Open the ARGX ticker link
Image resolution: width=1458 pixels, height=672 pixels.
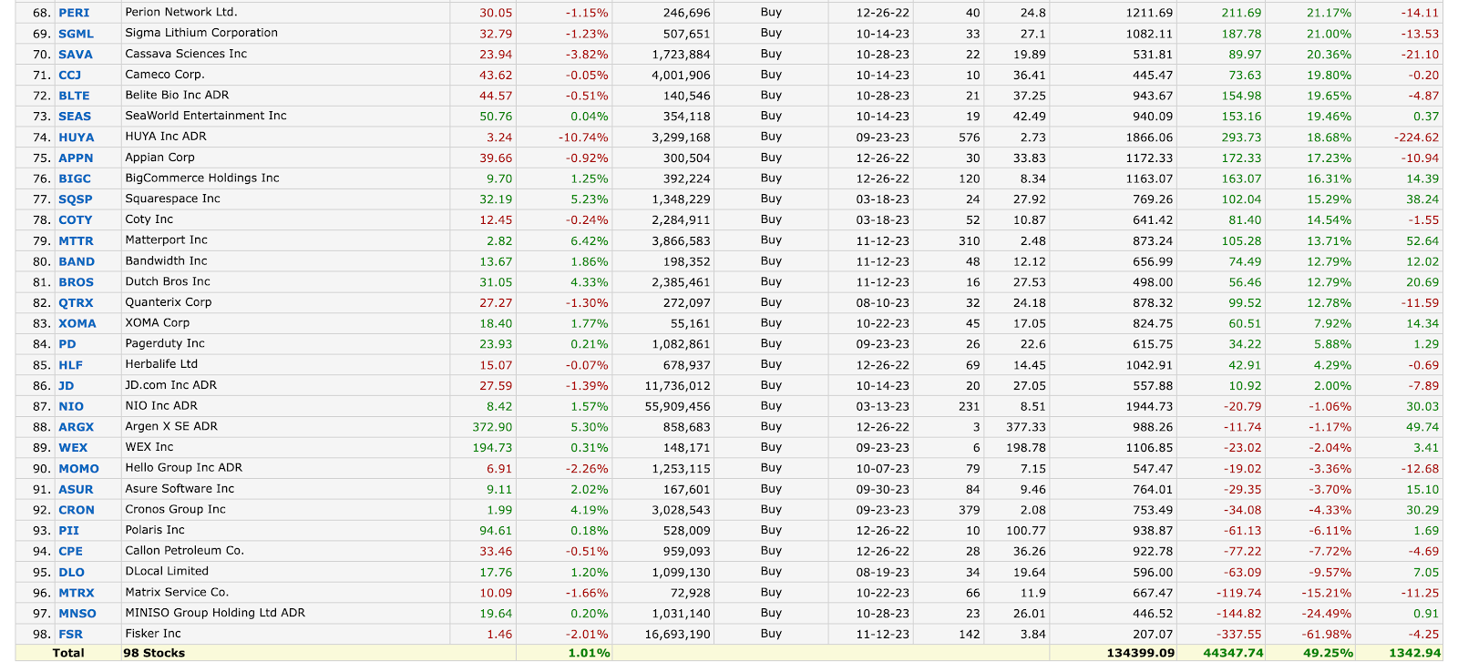pyautogui.click(x=77, y=428)
